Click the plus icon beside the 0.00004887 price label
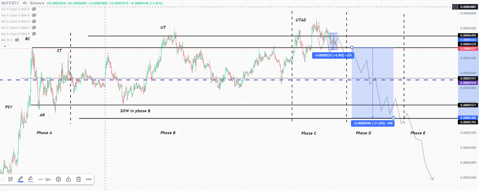This screenshot has height=191, width=479. point(455,7)
